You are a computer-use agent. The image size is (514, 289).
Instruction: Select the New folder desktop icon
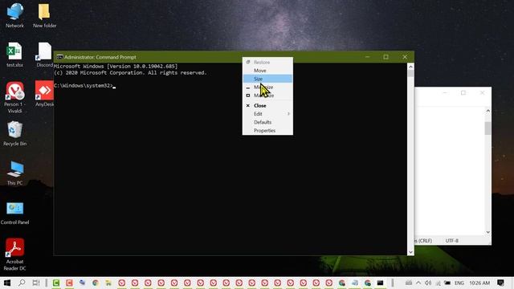tap(45, 15)
